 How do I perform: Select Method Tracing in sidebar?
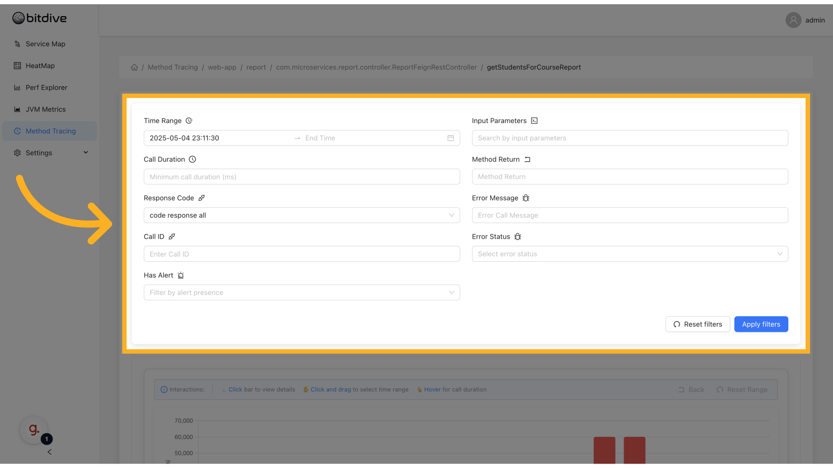click(x=49, y=131)
